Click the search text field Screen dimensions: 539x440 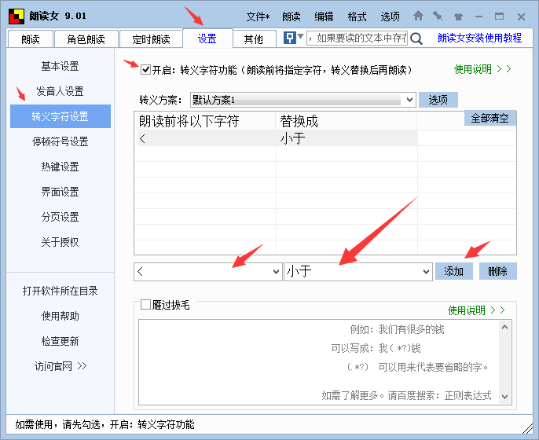tap(357, 38)
